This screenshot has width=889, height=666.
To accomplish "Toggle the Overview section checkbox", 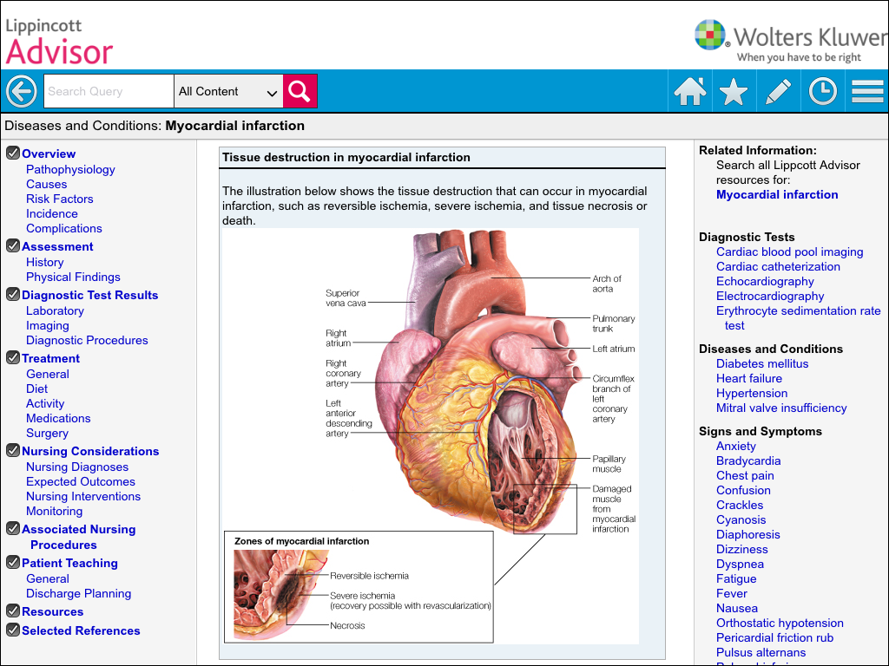I will [13, 153].
